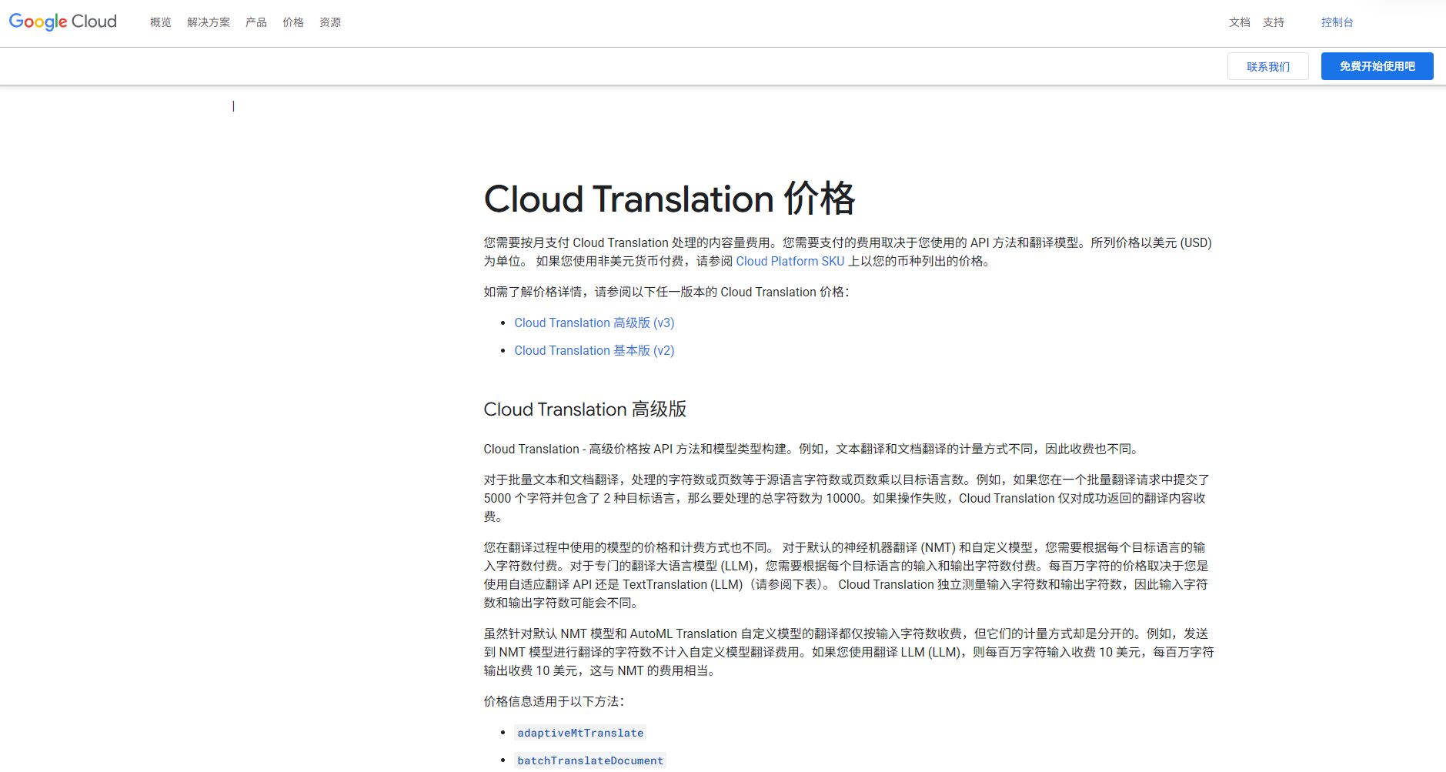Image resolution: width=1446 pixels, height=772 pixels.
Task: Follow the Cloud Translation 高级版 (v3) link
Action: (x=593, y=323)
